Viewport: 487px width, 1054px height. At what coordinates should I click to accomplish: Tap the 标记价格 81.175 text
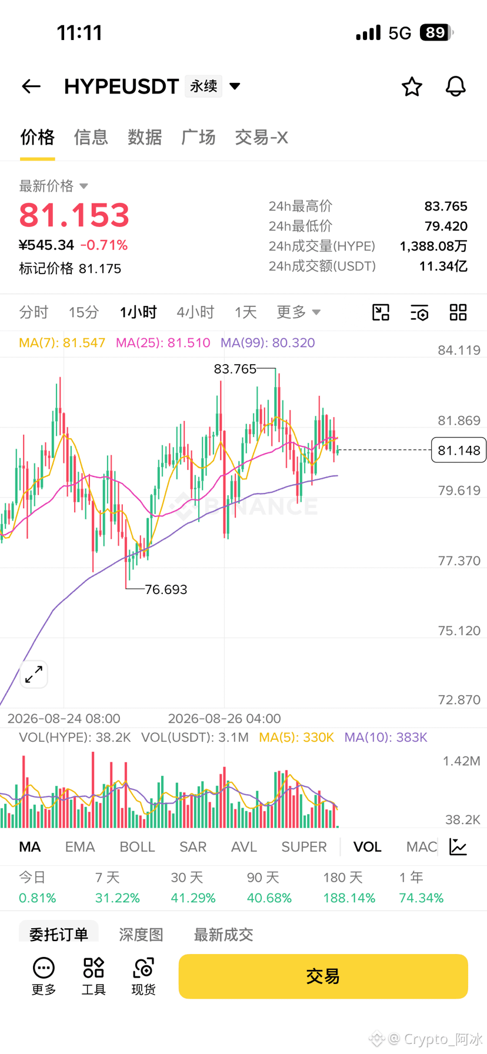pos(70,269)
